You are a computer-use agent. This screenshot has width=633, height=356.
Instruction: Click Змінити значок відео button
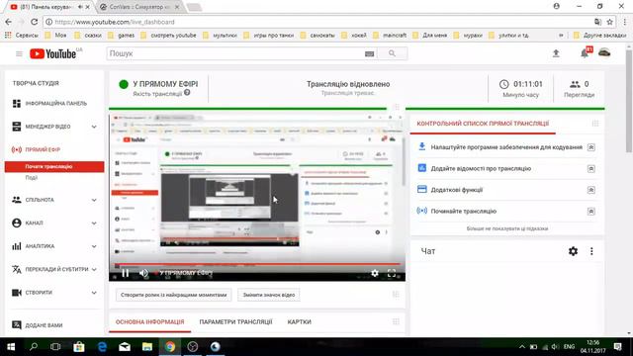click(268, 295)
